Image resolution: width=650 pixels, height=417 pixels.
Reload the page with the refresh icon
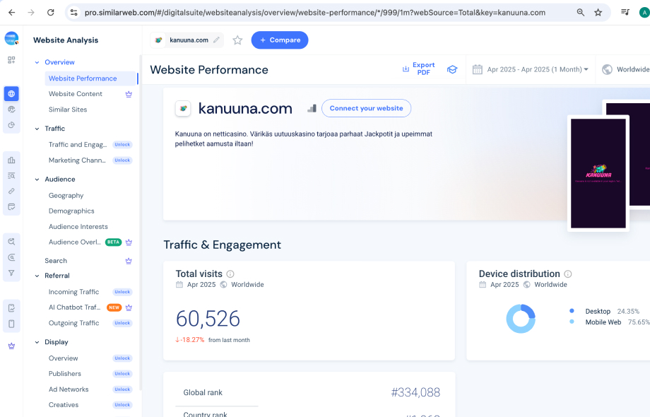tap(51, 13)
